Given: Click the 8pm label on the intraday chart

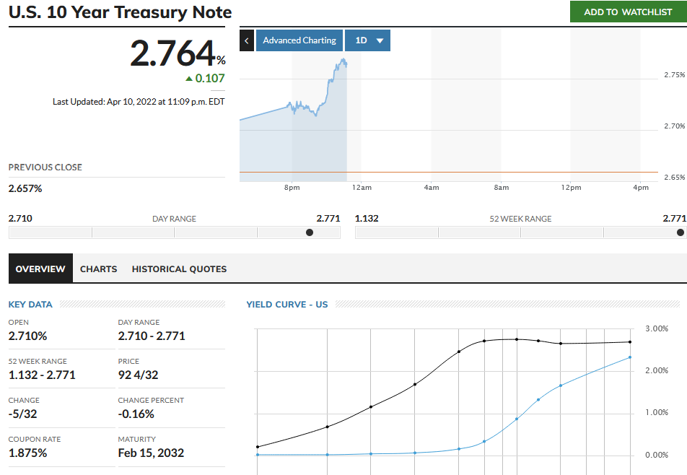Looking at the screenshot, I should tap(292, 188).
